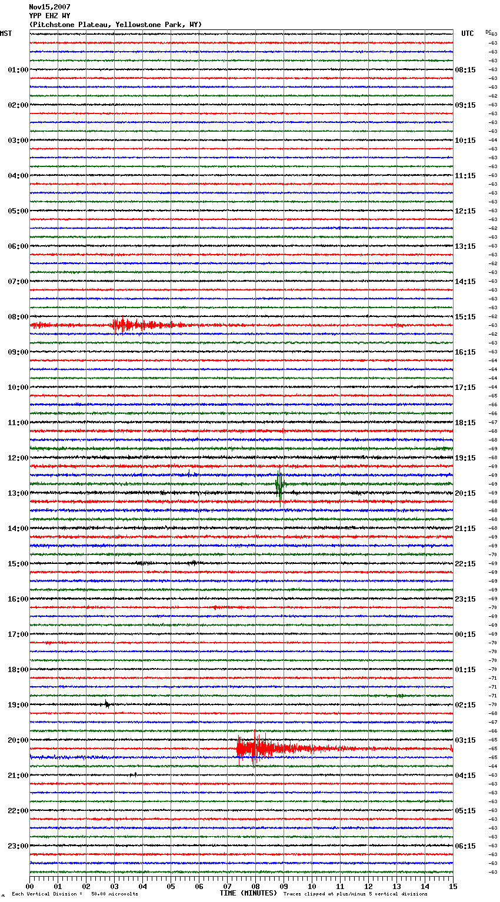
Task: Select the 15:00 MST time label
Action: pos(18,564)
